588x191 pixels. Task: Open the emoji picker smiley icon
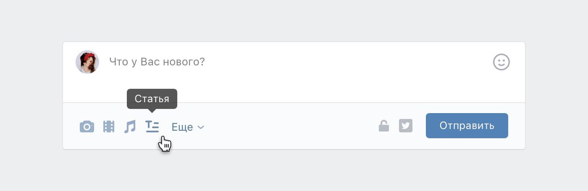(x=501, y=62)
